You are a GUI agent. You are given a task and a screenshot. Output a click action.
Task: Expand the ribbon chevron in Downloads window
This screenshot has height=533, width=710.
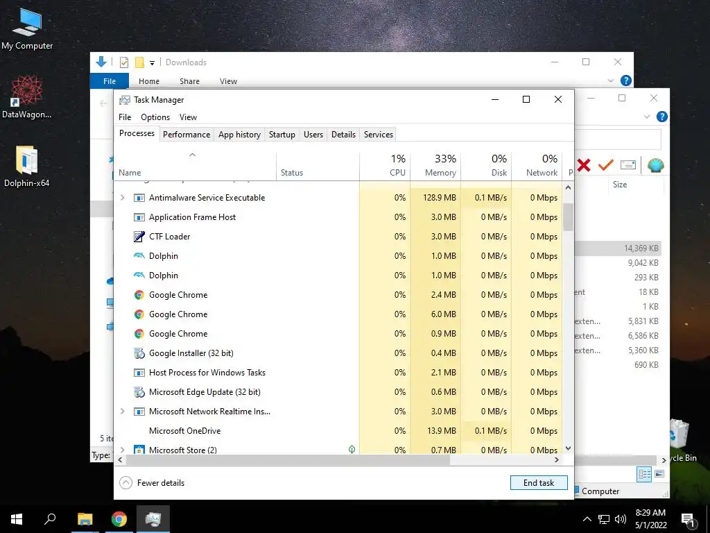tap(610, 81)
